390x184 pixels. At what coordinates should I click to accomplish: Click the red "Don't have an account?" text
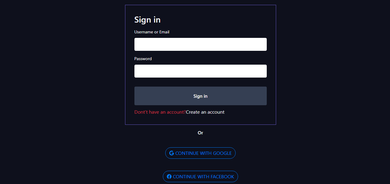160,112
